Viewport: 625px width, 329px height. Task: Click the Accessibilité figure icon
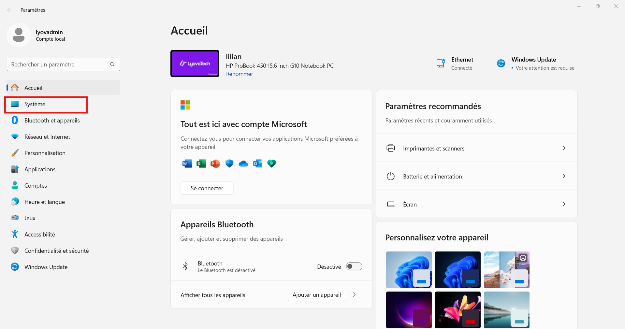tap(15, 234)
